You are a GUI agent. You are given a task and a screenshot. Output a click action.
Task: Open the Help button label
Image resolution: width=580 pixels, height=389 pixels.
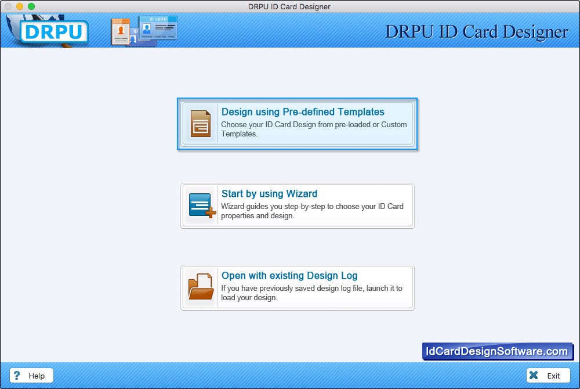tap(37, 376)
